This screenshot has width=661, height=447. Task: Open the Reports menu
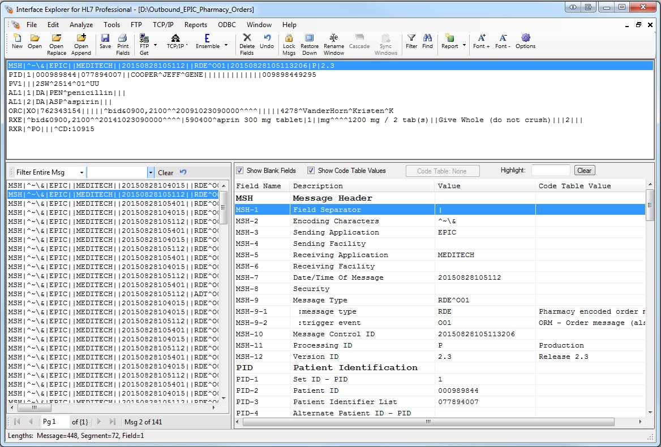point(196,25)
